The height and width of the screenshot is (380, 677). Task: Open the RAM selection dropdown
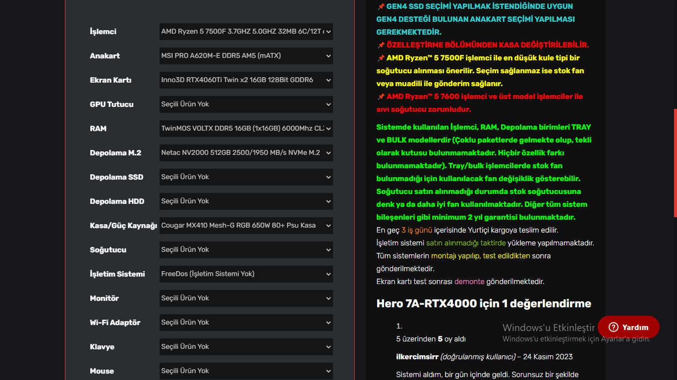pos(246,129)
